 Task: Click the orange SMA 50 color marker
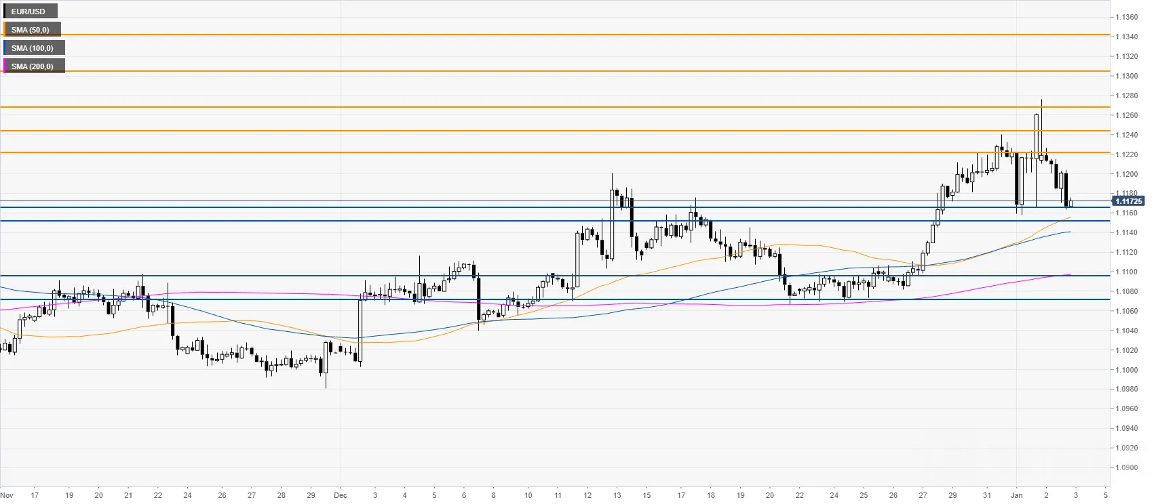pos(4,30)
